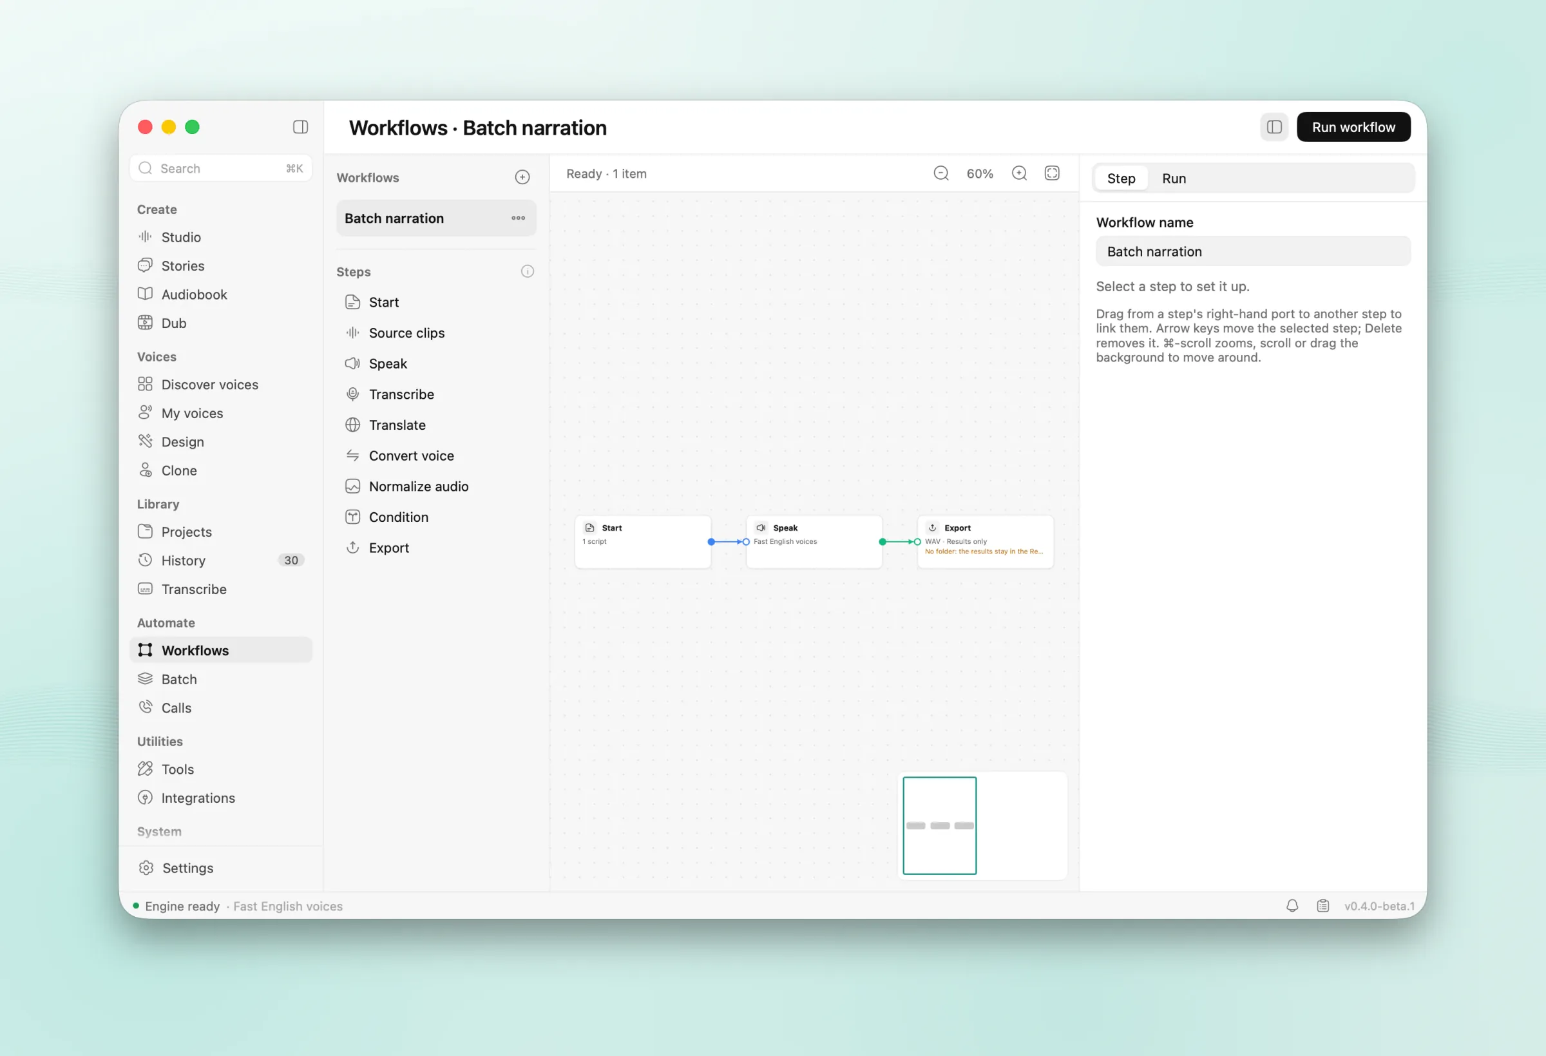
Task: Add a Speak step from Steps list
Action: pyautogui.click(x=436, y=363)
